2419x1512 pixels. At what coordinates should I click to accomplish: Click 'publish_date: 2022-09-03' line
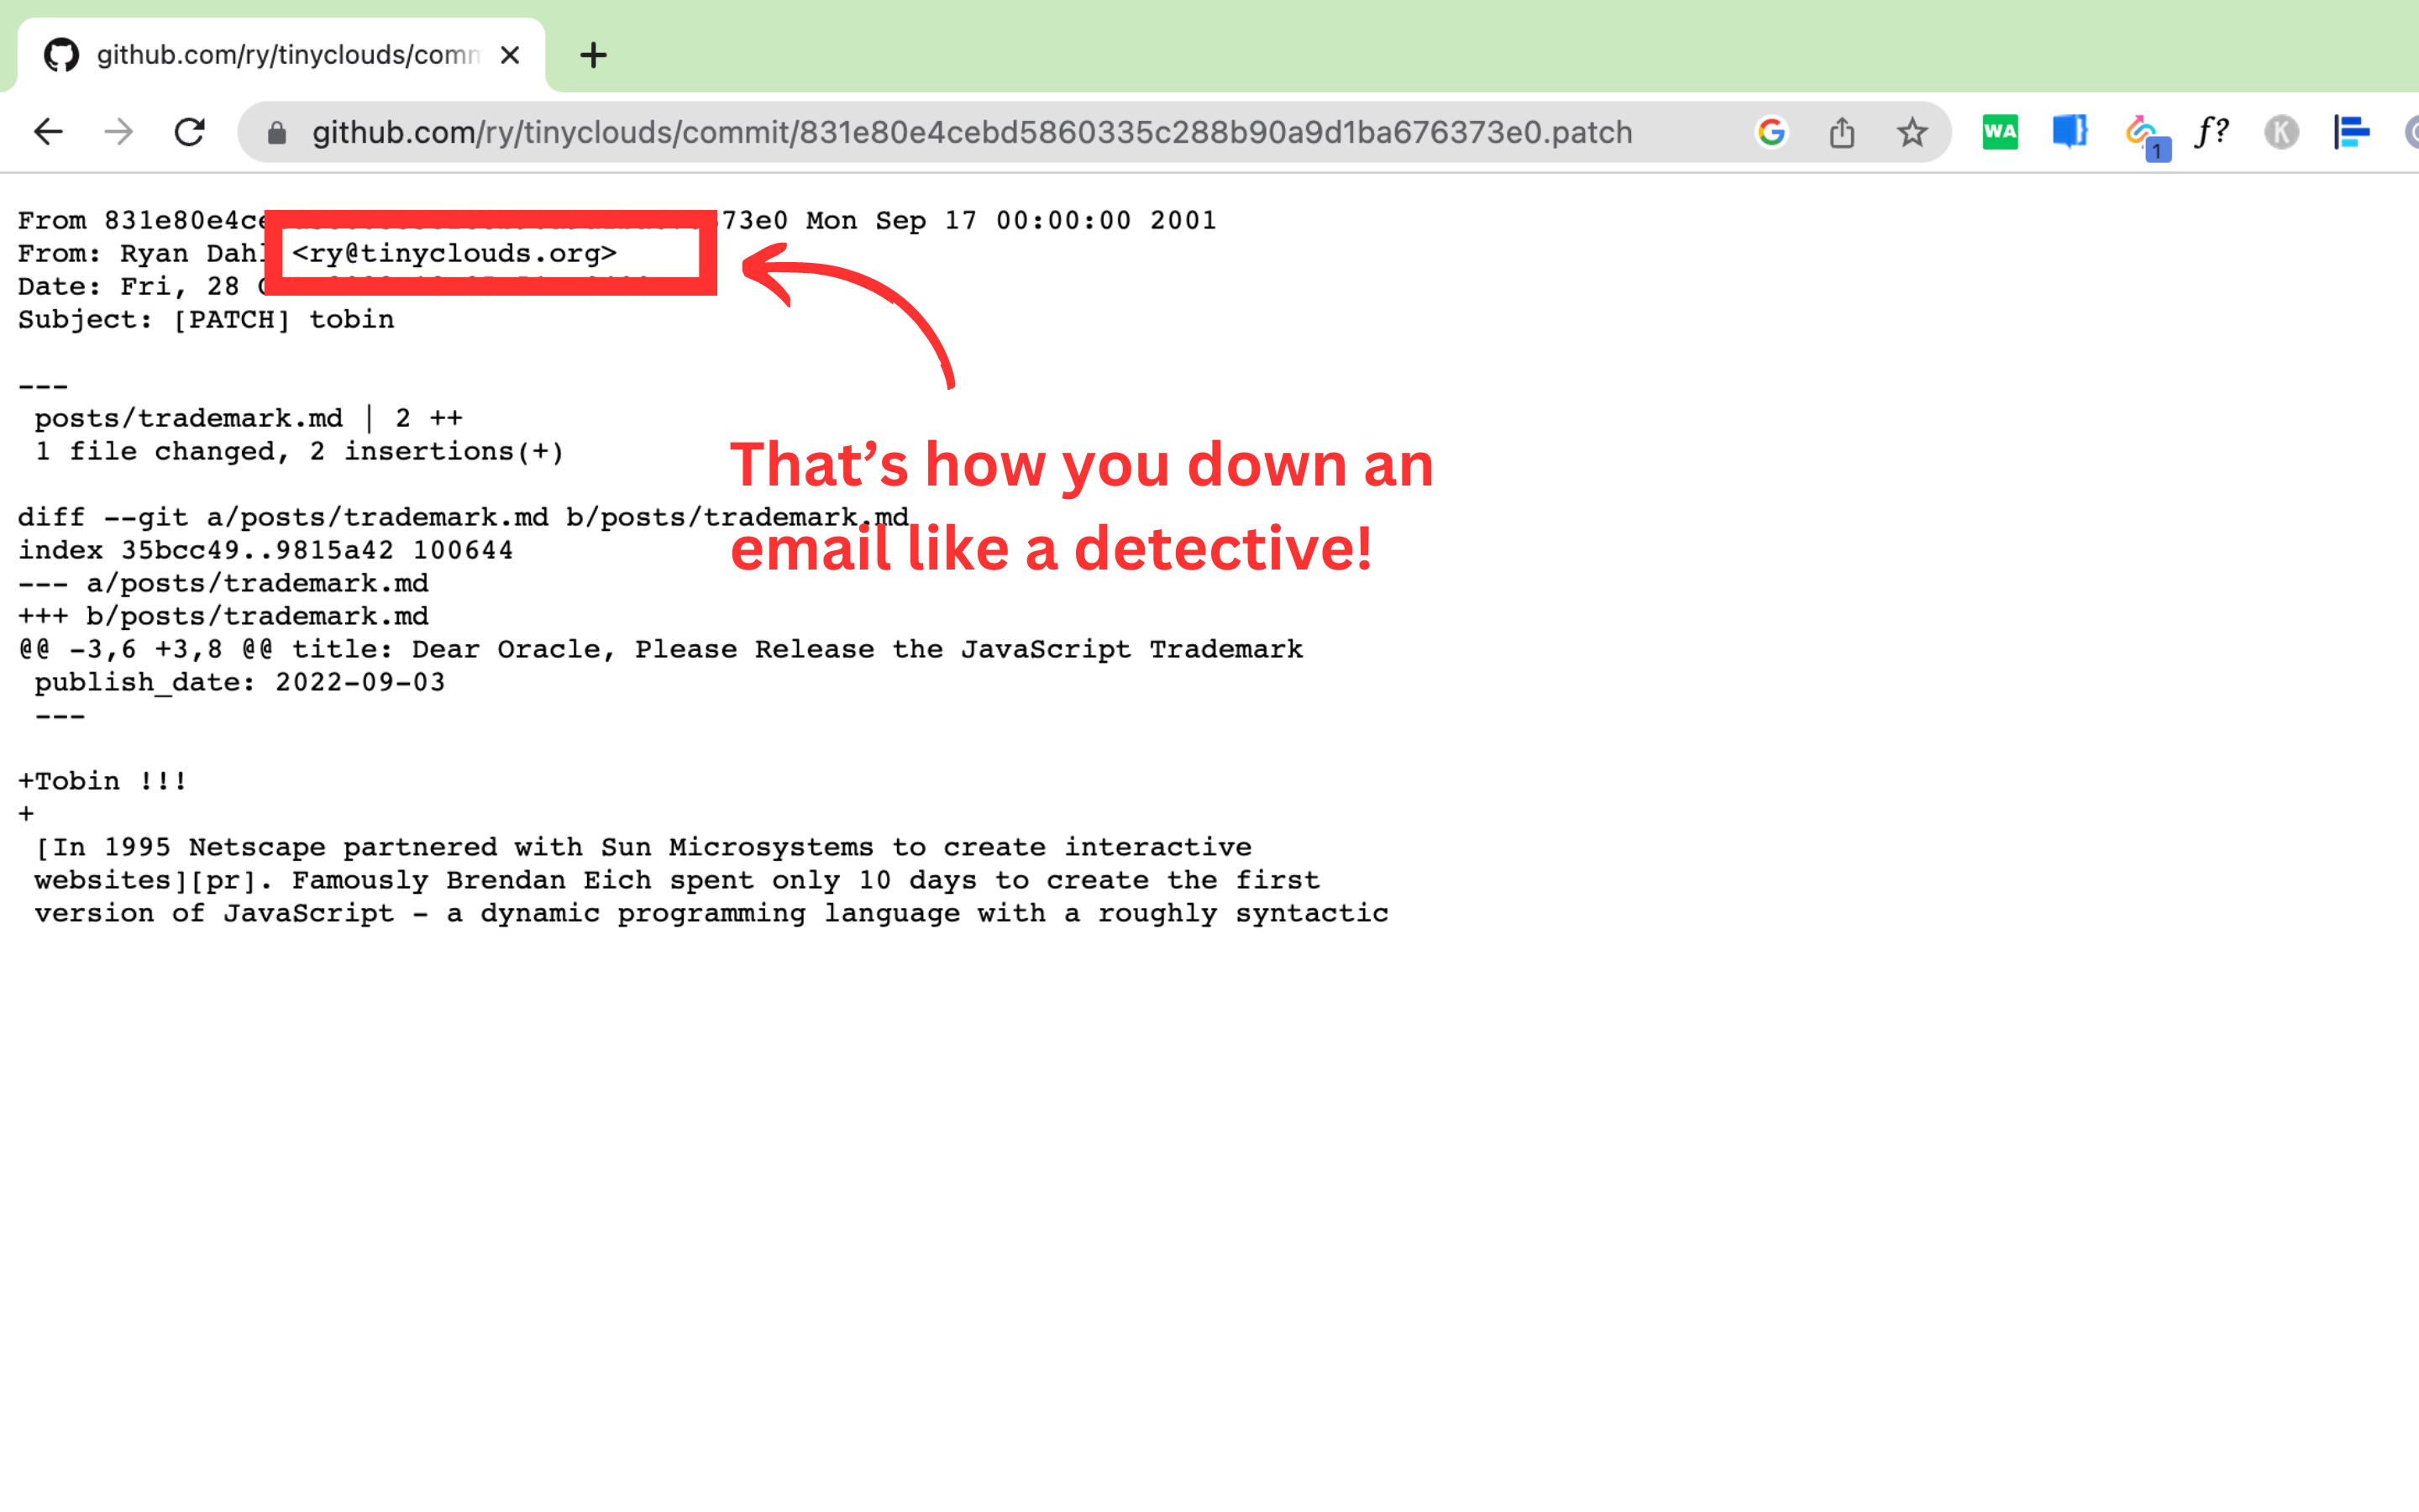click(240, 682)
